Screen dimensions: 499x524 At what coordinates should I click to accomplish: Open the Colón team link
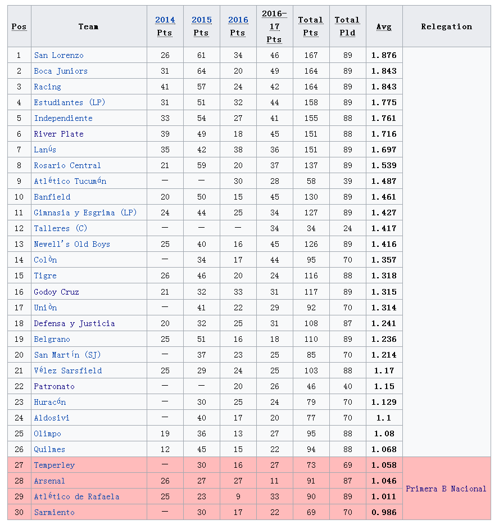46,260
